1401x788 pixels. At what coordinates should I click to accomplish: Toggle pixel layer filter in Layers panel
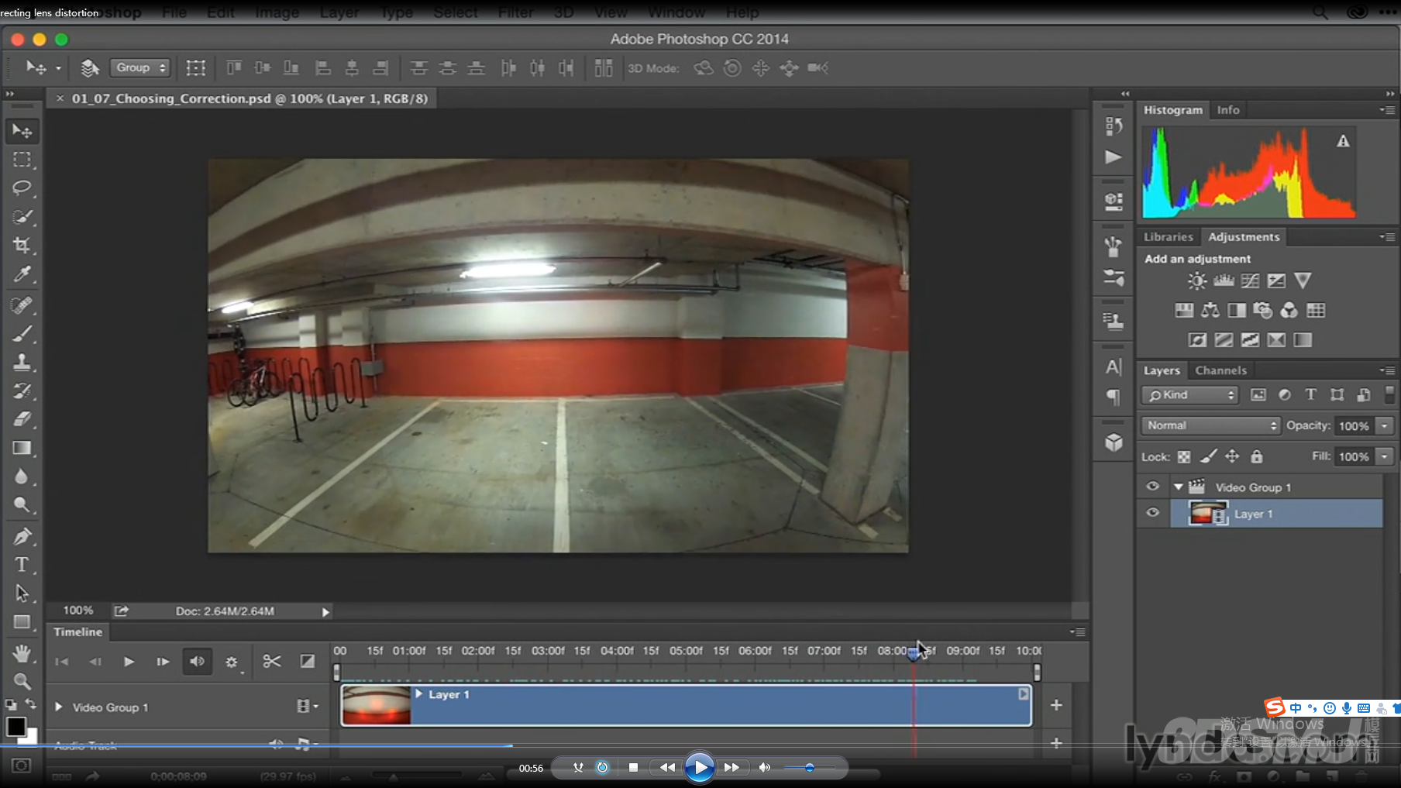(1258, 395)
